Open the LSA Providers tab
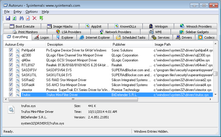 pos(69,32)
